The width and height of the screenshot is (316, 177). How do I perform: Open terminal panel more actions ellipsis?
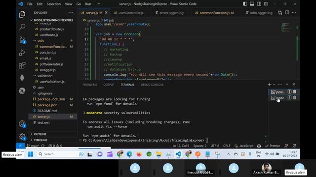coord(280,85)
